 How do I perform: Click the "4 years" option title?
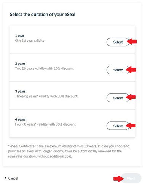pos(20,119)
